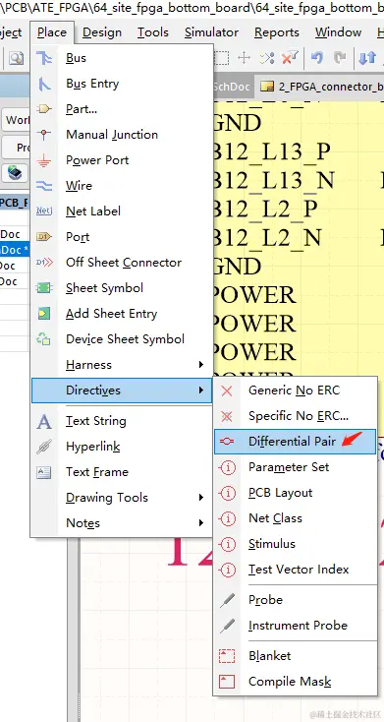
Task: Click the Part icon in the menu
Action: coord(44,109)
